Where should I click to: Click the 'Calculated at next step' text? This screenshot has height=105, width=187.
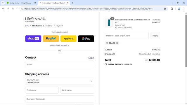(x=150, y=54)
